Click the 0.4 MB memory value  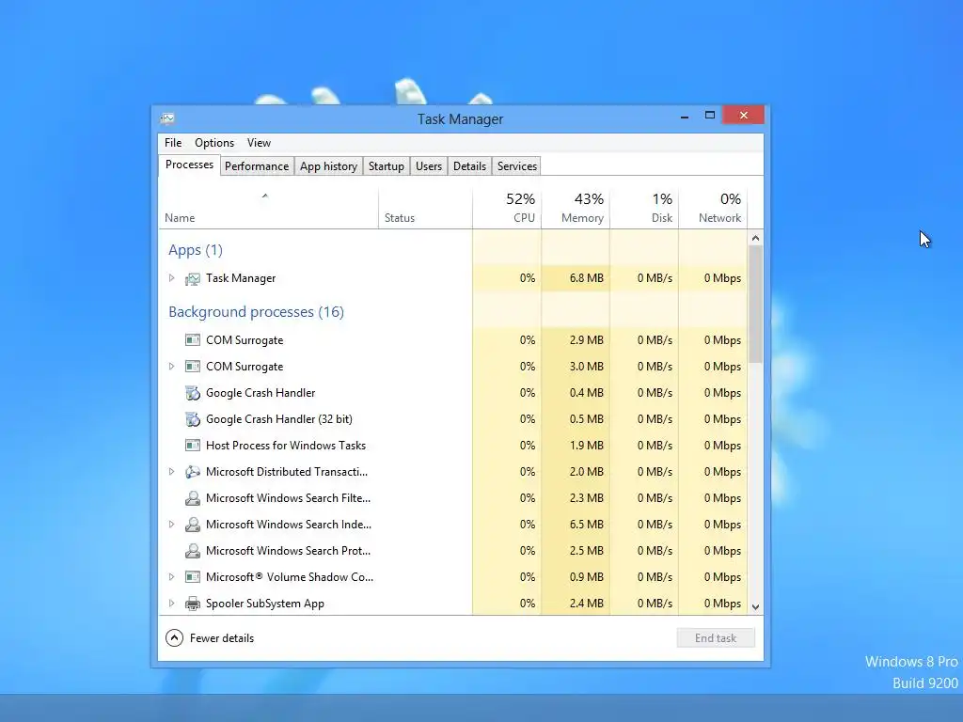click(x=586, y=393)
